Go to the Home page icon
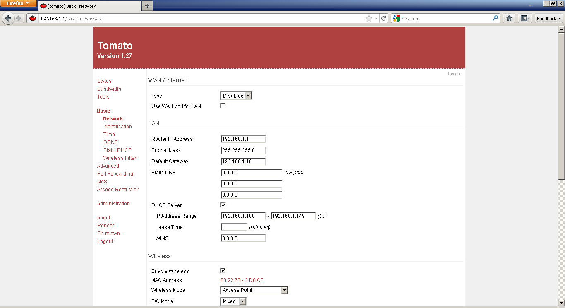 [x=509, y=18]
